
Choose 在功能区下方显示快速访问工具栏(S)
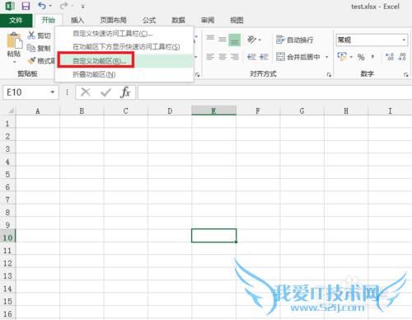point(124,47)
